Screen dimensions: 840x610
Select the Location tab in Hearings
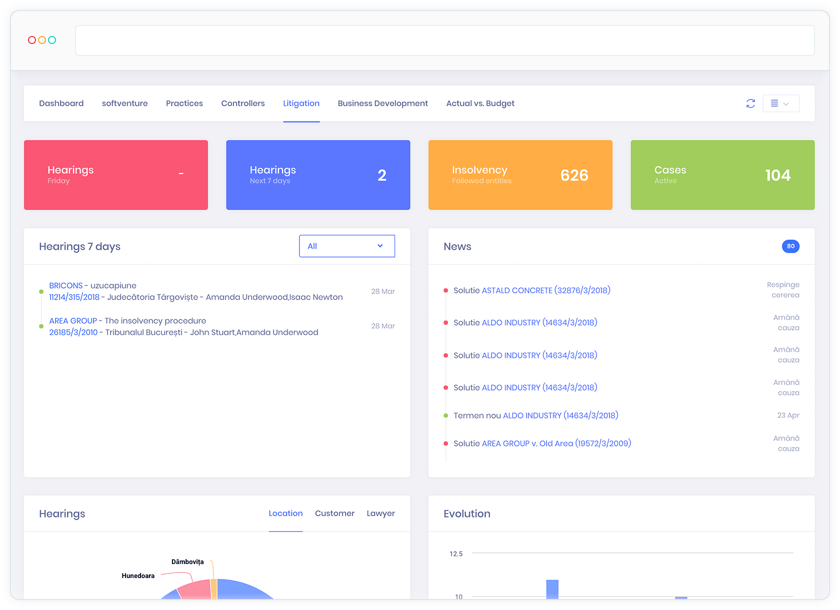285,513
